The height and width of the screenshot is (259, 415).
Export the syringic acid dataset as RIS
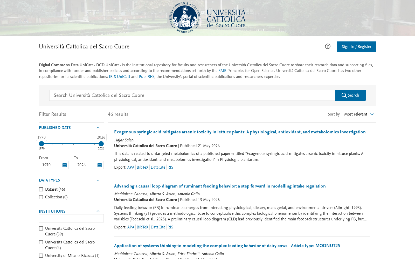(x=170, y=167)
